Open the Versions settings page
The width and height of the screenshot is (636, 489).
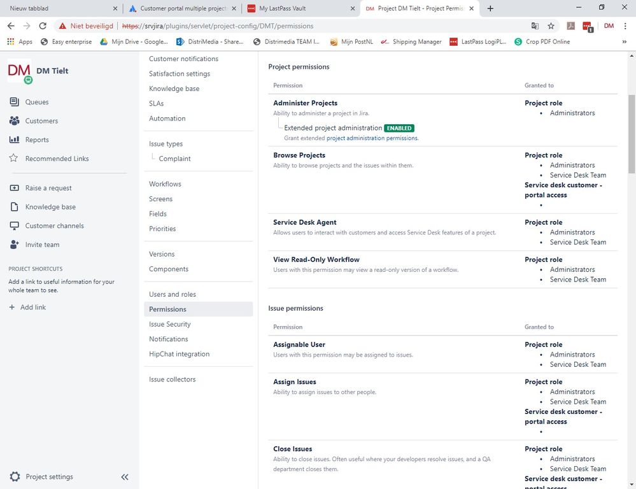click(162, 254)
